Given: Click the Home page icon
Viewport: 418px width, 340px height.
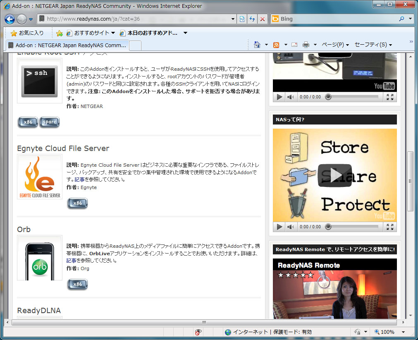Looking at the screenshot, I should 257,45.
